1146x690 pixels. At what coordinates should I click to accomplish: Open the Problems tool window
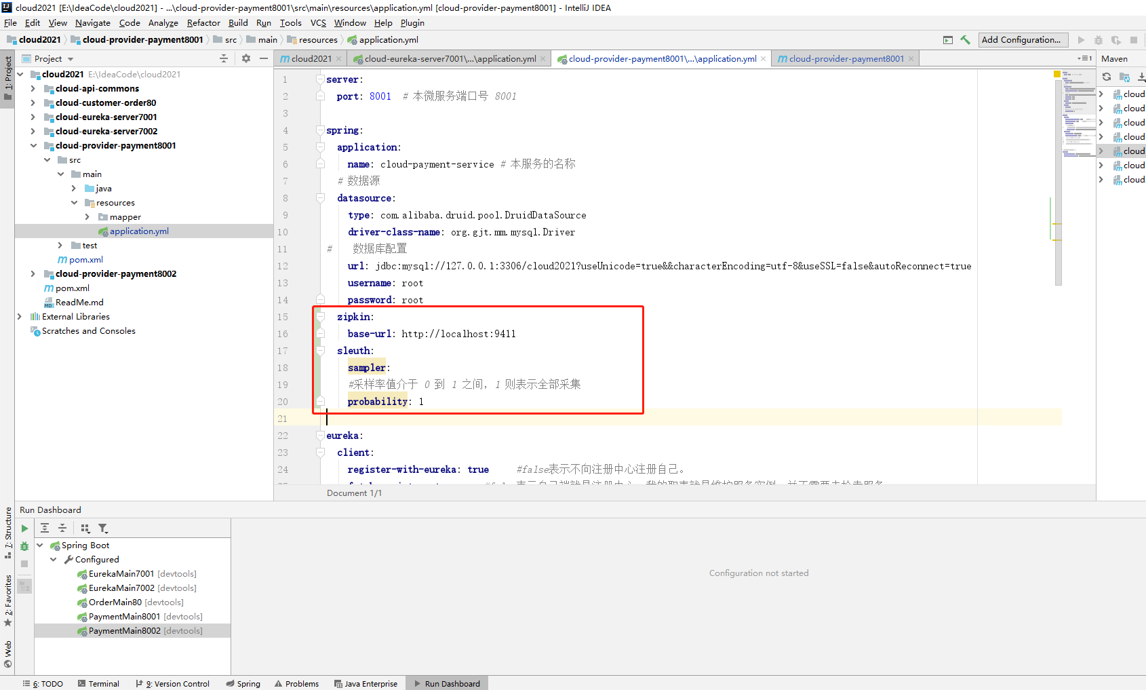[296, 684]
